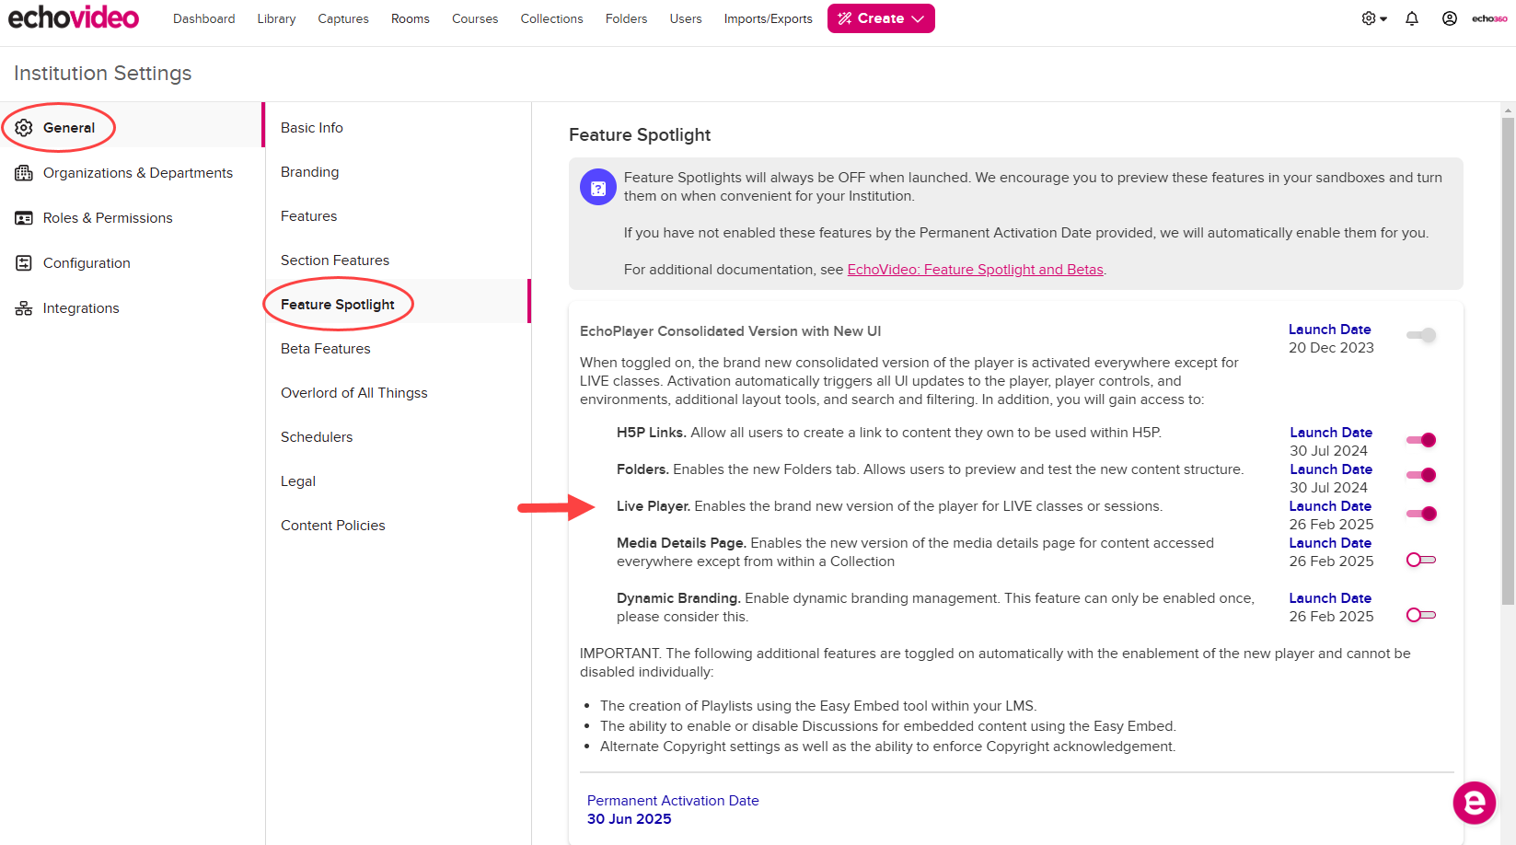Open the Folders menu item
The image size is (1516, 845).
pyautogui.click(x=626, y=18)
